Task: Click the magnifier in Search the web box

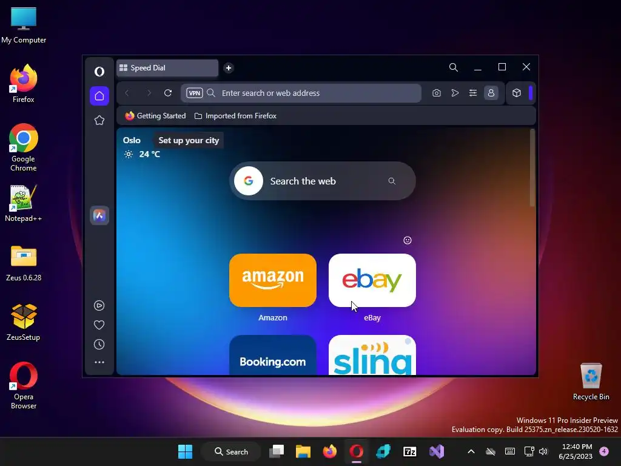Action: (392, 181)
